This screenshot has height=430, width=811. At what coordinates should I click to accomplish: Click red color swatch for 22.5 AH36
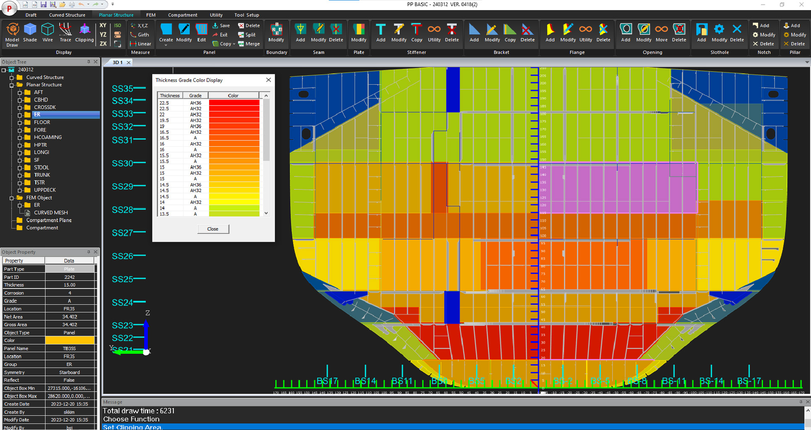point(234,103)
